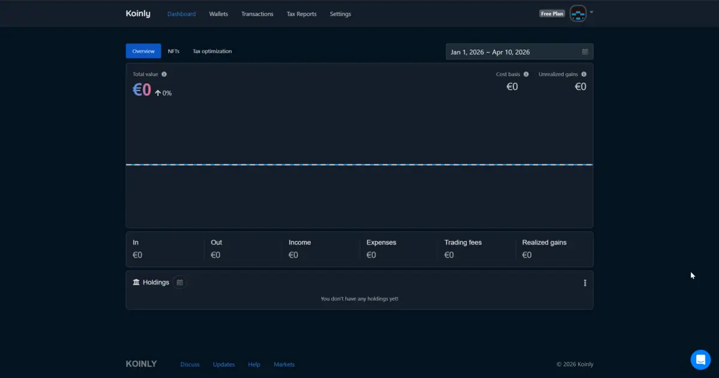The height and width of the screenshot is (378, 719).
Task: Open the Tax Reports menu item
Action: pos(301,14)
